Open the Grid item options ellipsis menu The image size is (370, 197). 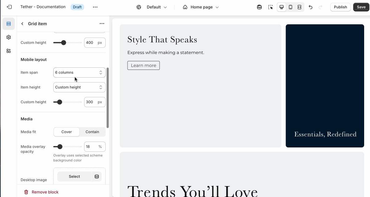102,24
